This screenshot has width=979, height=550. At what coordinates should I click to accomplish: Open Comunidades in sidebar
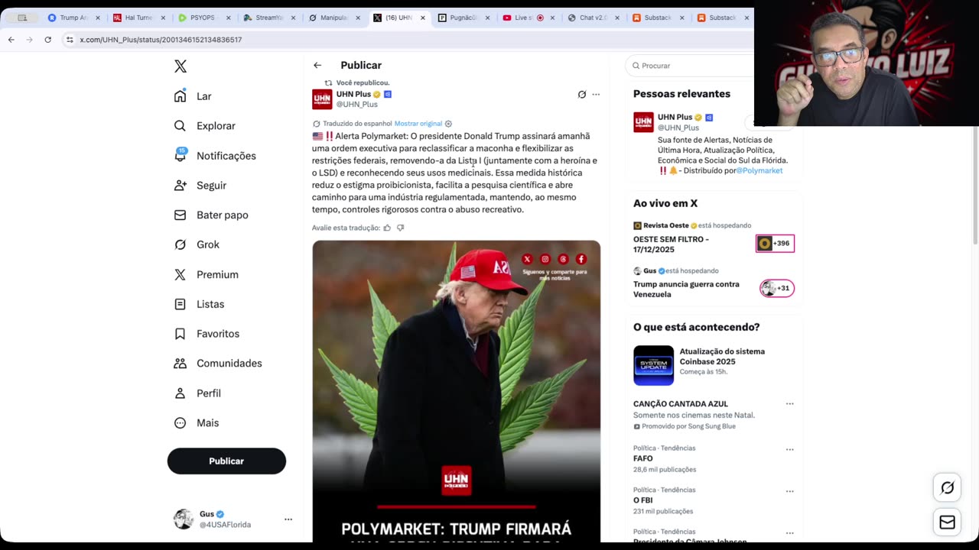point(218,364)
